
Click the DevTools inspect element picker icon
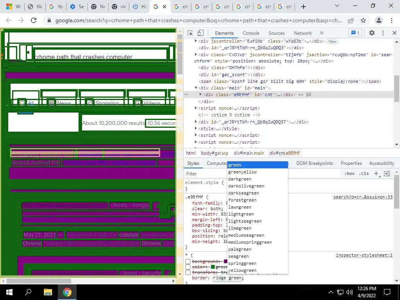pos(190,33)
